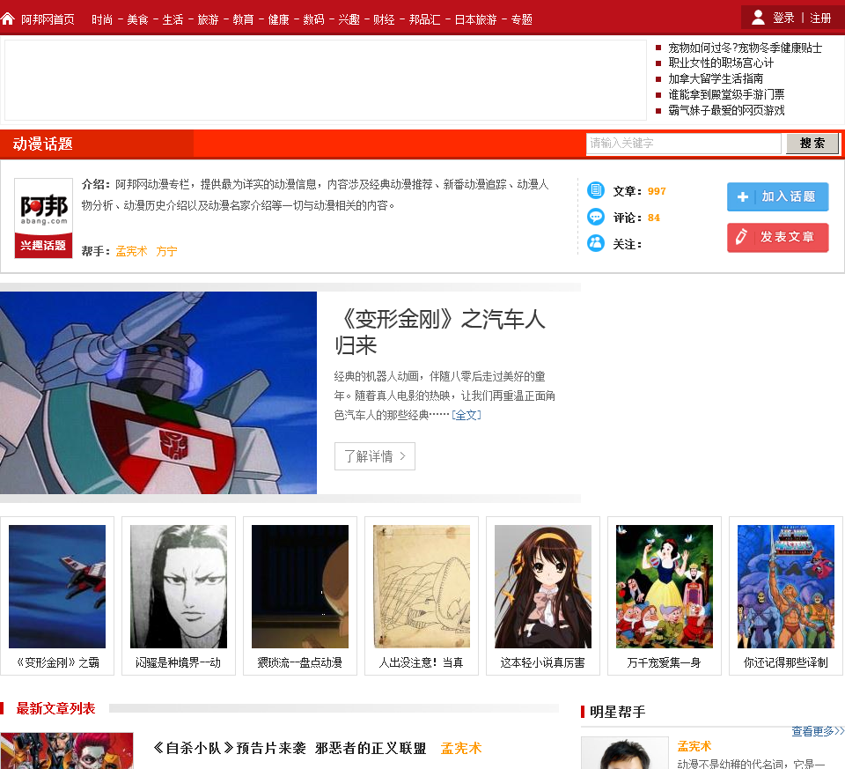The image size is (845, 769).
Task: Open the 你还记得那些译制 He-Man thumbnail
Action: (x=786, y=586)
